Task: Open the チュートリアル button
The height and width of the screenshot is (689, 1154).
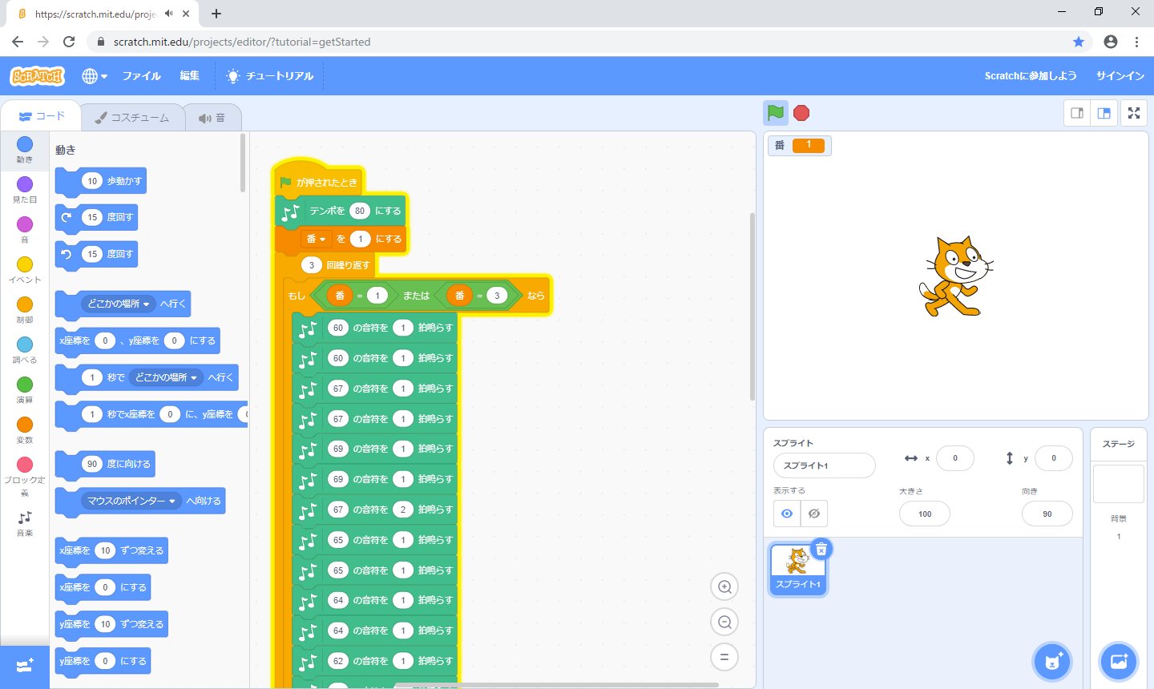Action: [270, 76]
